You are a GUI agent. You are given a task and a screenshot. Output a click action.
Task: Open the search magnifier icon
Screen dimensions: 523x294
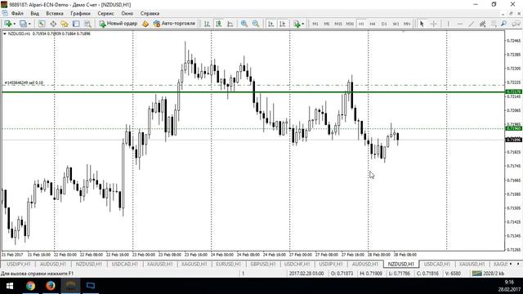(x=503, y=24)
